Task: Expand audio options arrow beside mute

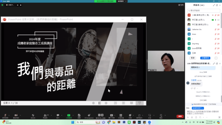Action: pos(9,115)
